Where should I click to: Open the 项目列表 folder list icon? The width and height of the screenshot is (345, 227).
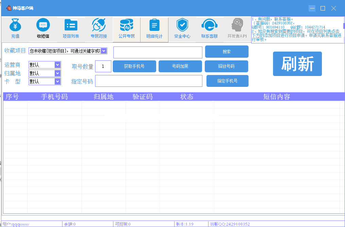click(x=71, y=25)
